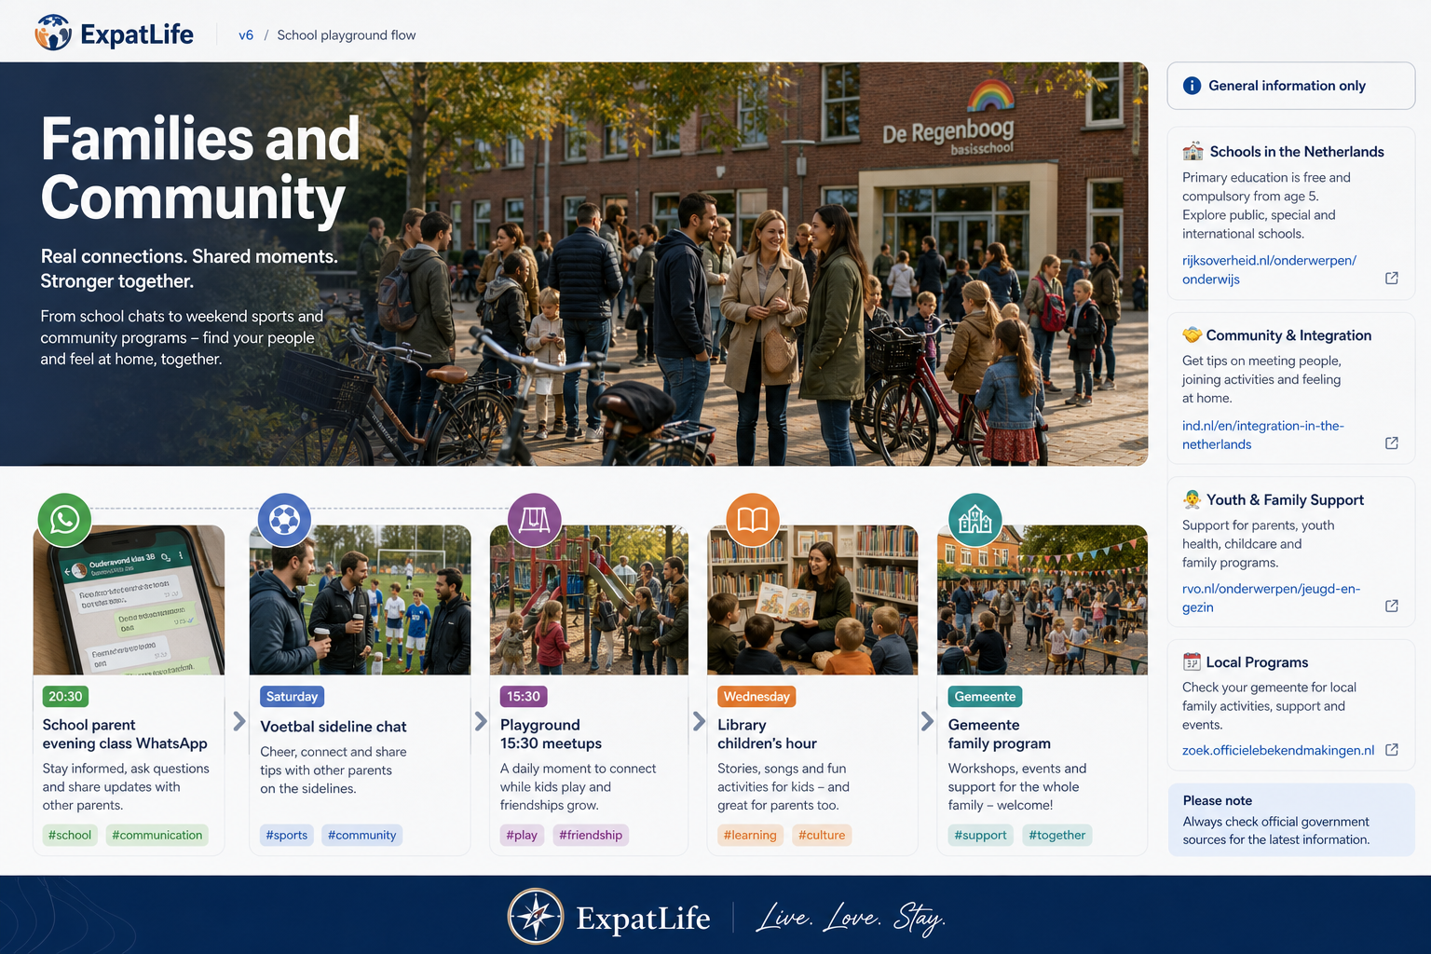Click chevron after Library children's hour card
The width and height of the screenshot is (1431, 954).
pos(927,721)
